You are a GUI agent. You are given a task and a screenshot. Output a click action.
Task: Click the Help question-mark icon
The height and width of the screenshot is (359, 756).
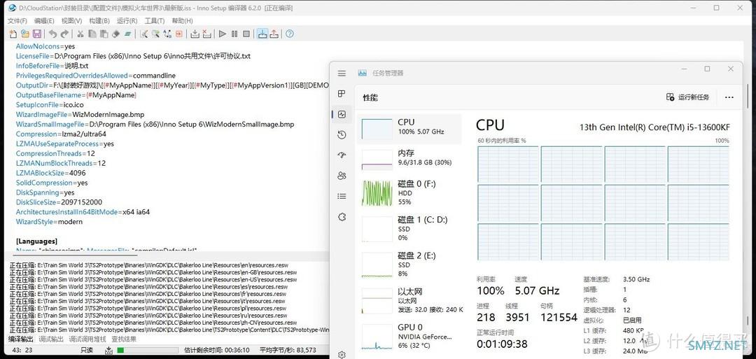tap(289, 34)
